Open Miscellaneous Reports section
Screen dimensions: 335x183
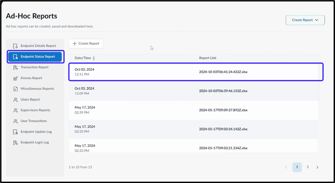click(x=35, y=89)
